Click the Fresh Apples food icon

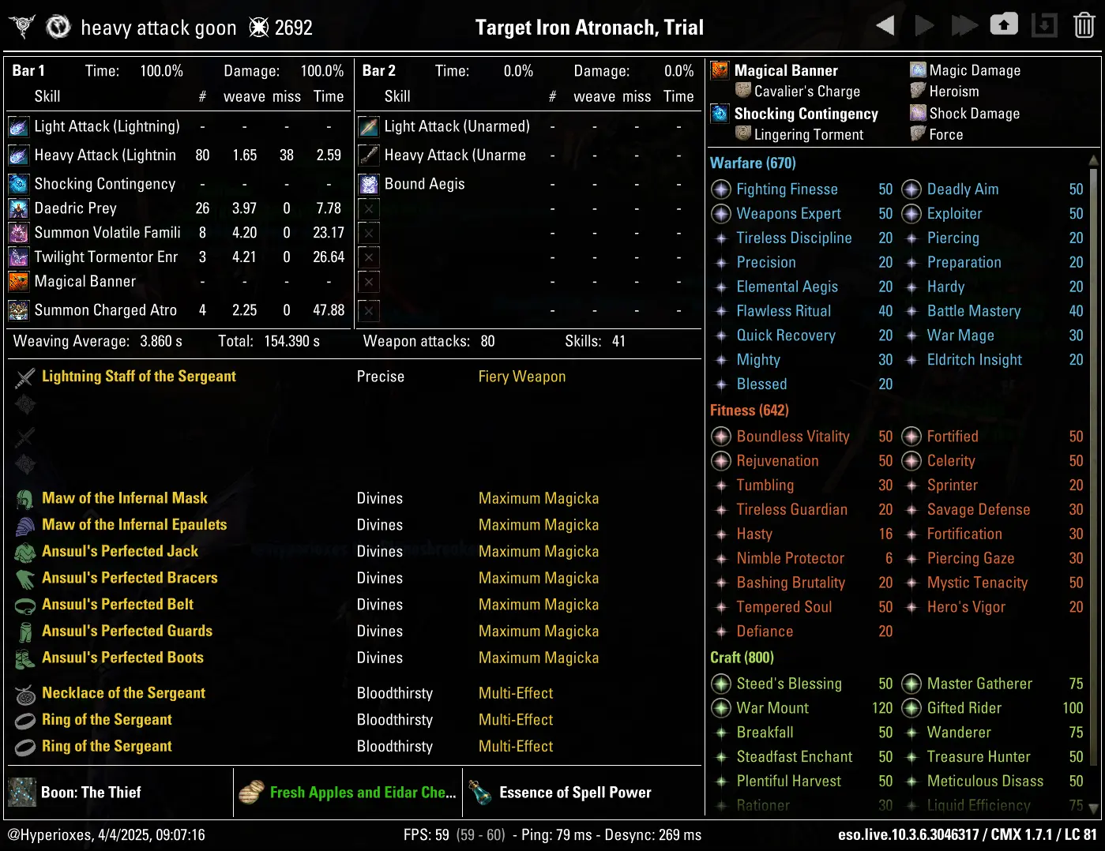pyautogui.click(x=251, y=793)
